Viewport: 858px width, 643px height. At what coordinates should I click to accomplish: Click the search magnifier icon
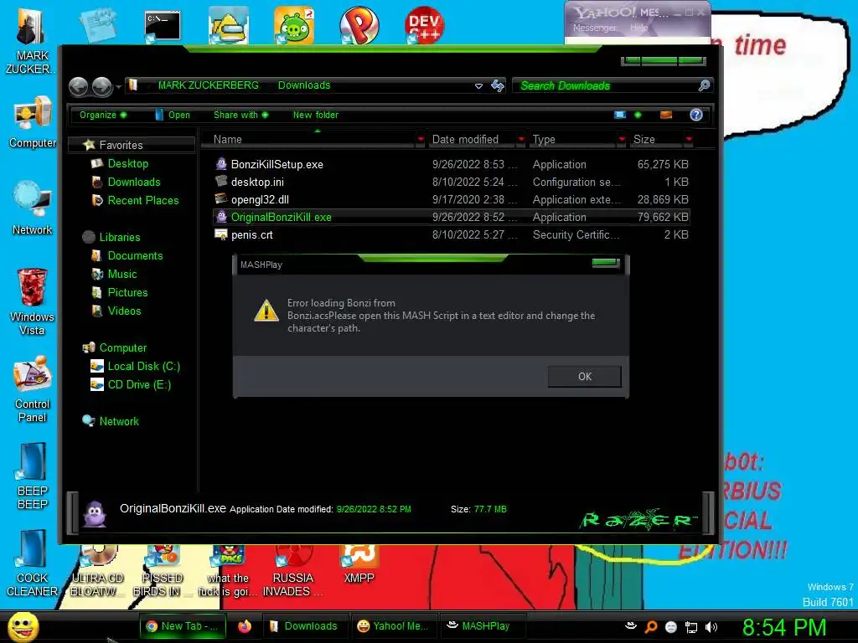(704, 85)
